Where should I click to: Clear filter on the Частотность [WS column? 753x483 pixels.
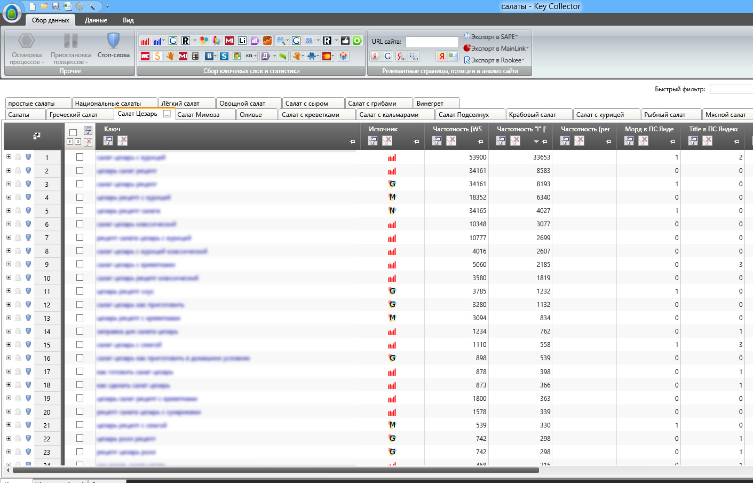point(451,140)
